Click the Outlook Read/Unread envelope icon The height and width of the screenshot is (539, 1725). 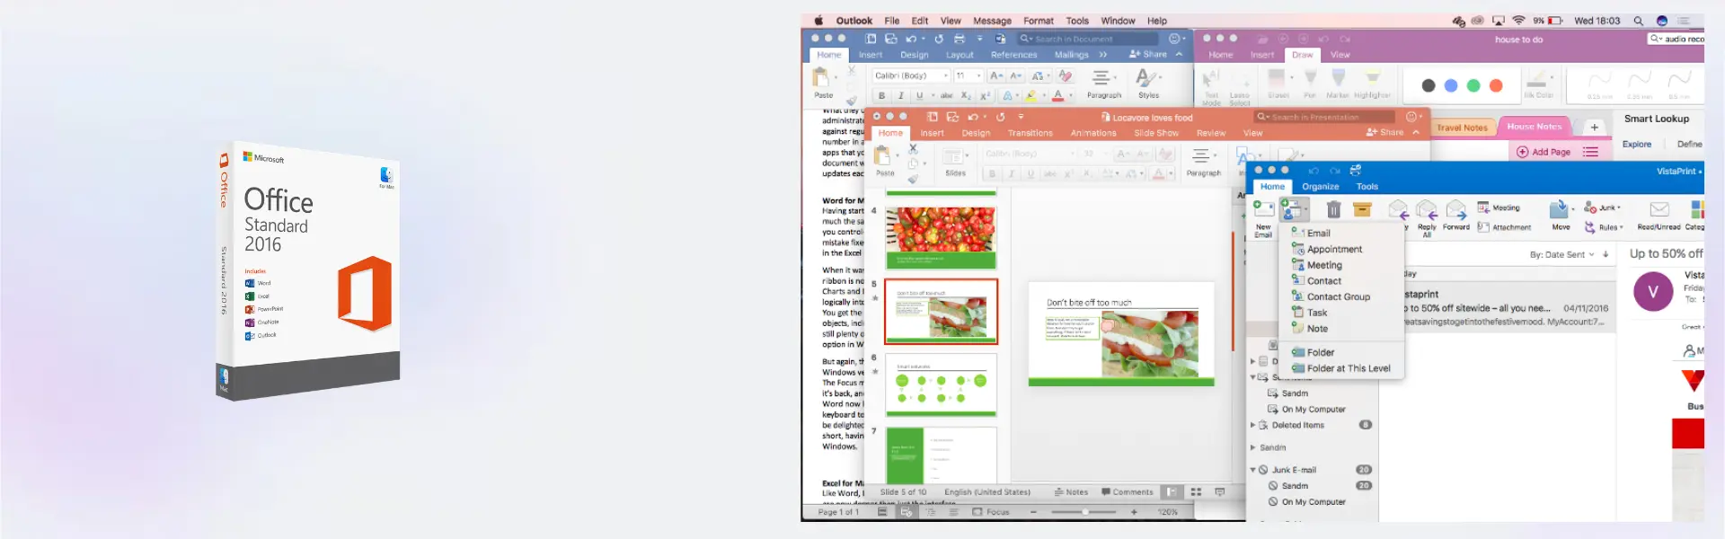click(x=1659, y=209)
